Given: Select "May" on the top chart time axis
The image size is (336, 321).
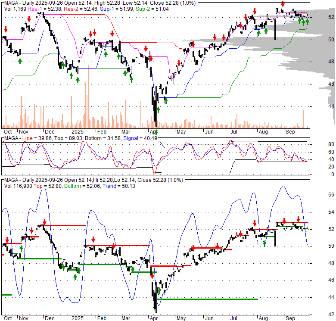Looking at the screenshot, I should coord(181,132).
